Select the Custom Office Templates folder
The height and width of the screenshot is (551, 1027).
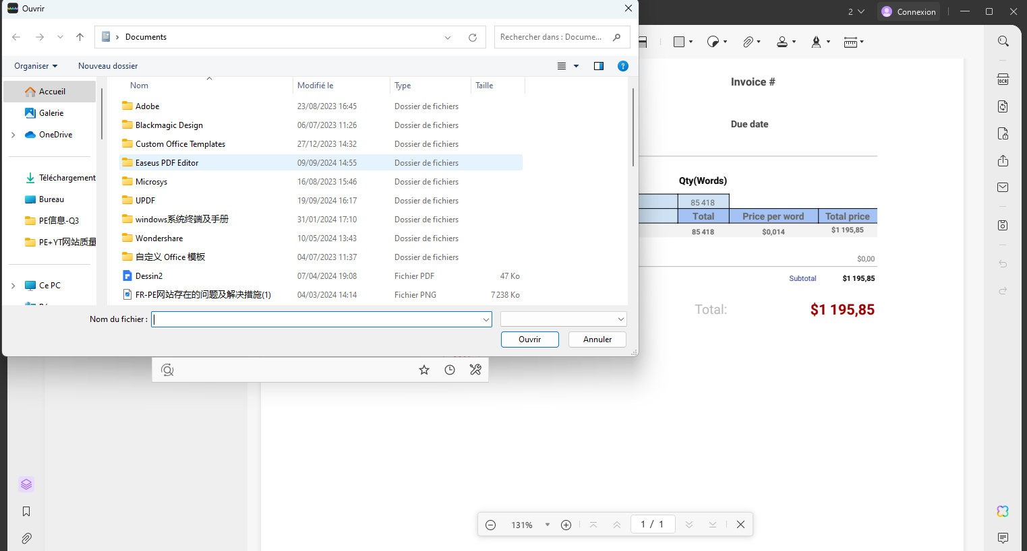(x=321, y=144)
